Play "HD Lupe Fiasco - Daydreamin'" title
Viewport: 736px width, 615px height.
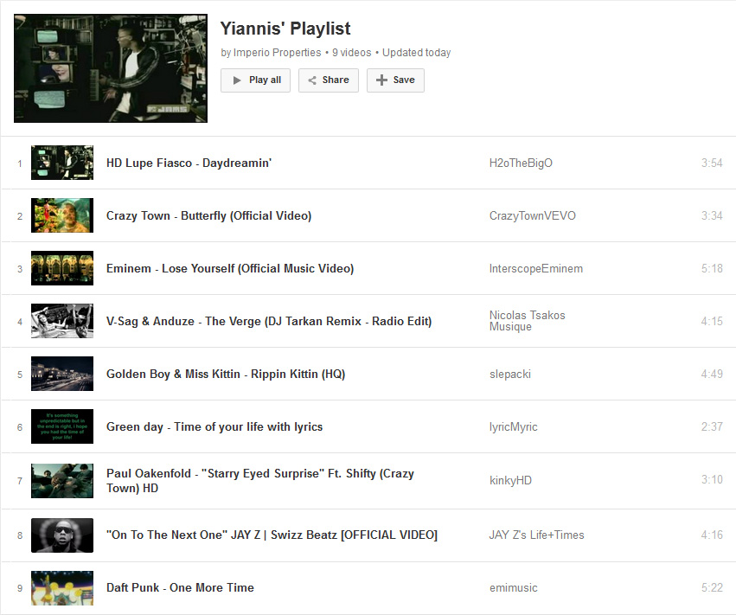pos(189,163)
